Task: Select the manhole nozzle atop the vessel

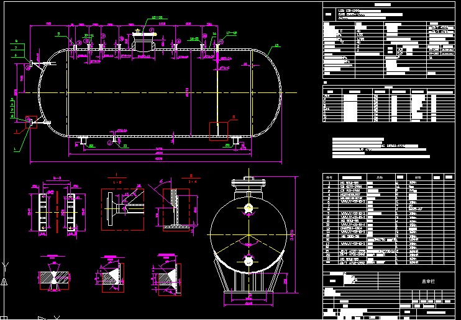Action: point(144,40)
